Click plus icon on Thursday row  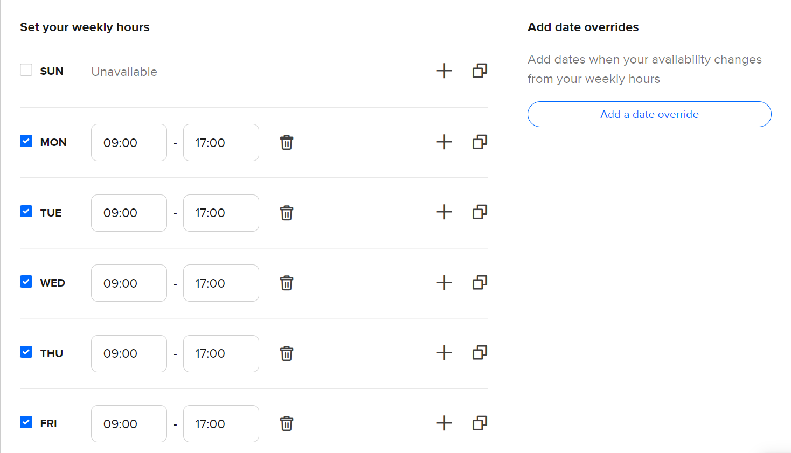(x=444, y=353)
